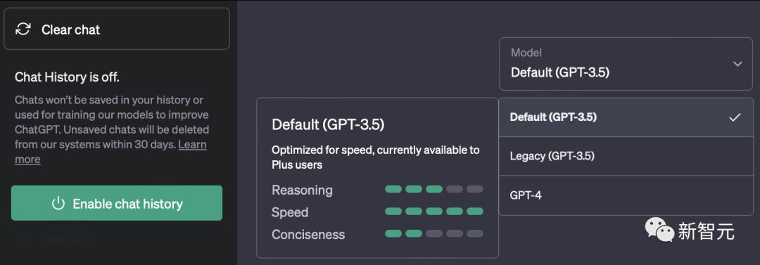Click the refresh icon beside Clear chat

pos(23,29)
